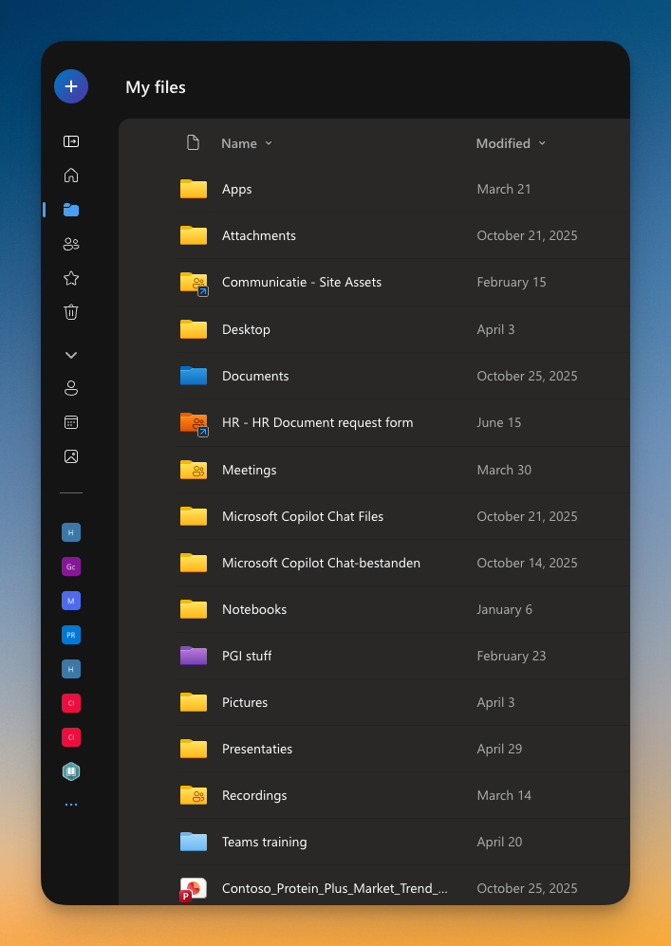Open the Shared people icon in the sidebar
The width and height of the screenshot is (671, 946).
[x=71, y=244]
